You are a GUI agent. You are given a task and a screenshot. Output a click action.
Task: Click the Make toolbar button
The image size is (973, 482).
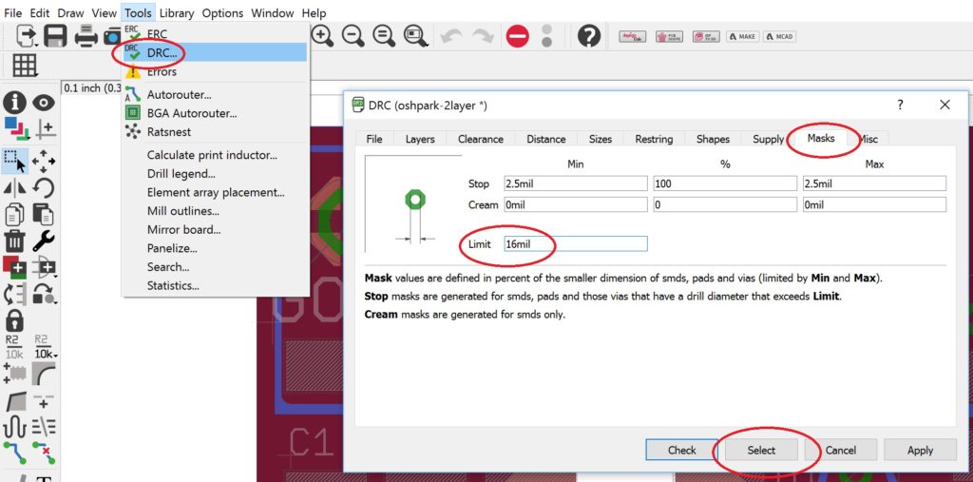pyautogui.click(x=742, y=37)
